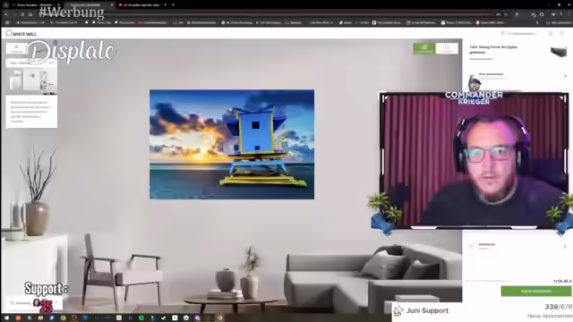Screen dimensions: 573x322
Task: Open Google Chrome from the taskbar
Action: [63, 318]
